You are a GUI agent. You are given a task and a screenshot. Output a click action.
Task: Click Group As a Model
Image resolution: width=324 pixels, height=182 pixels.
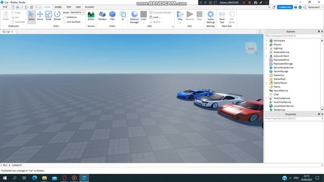160,13
